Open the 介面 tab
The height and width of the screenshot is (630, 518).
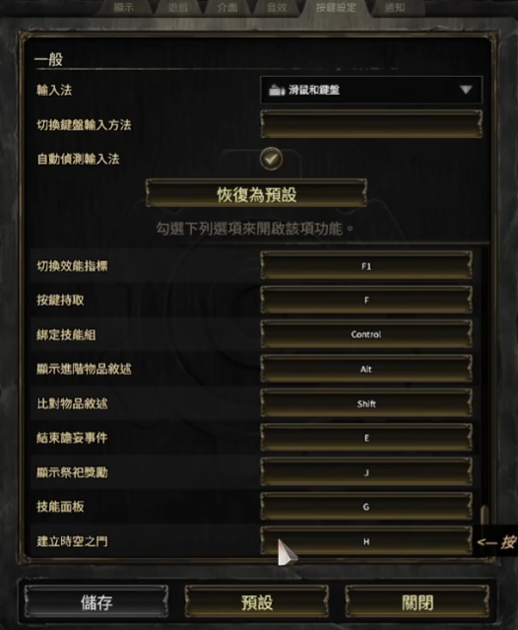pos(227,8)
